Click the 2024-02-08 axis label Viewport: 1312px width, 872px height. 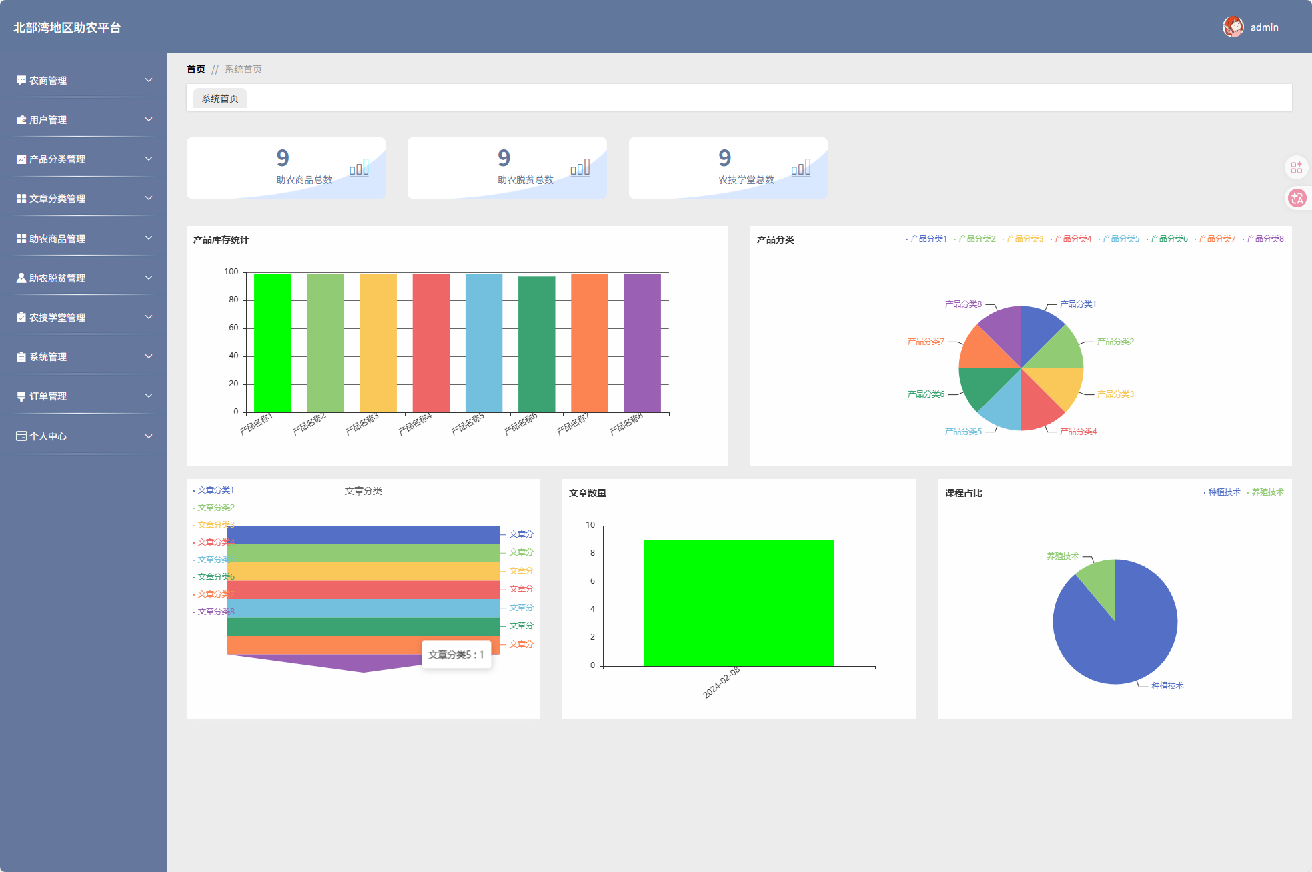point(722,683)
